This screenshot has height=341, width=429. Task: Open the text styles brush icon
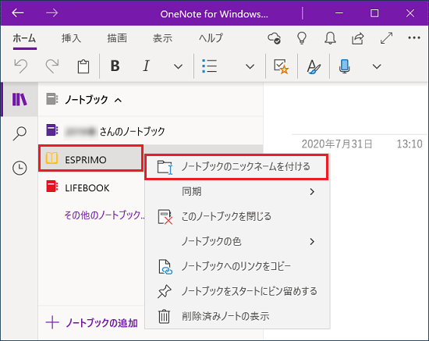[314, 66]
